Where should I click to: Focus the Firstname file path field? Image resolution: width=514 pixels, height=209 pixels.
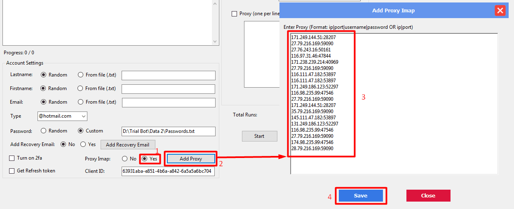(x=168, y=89)
